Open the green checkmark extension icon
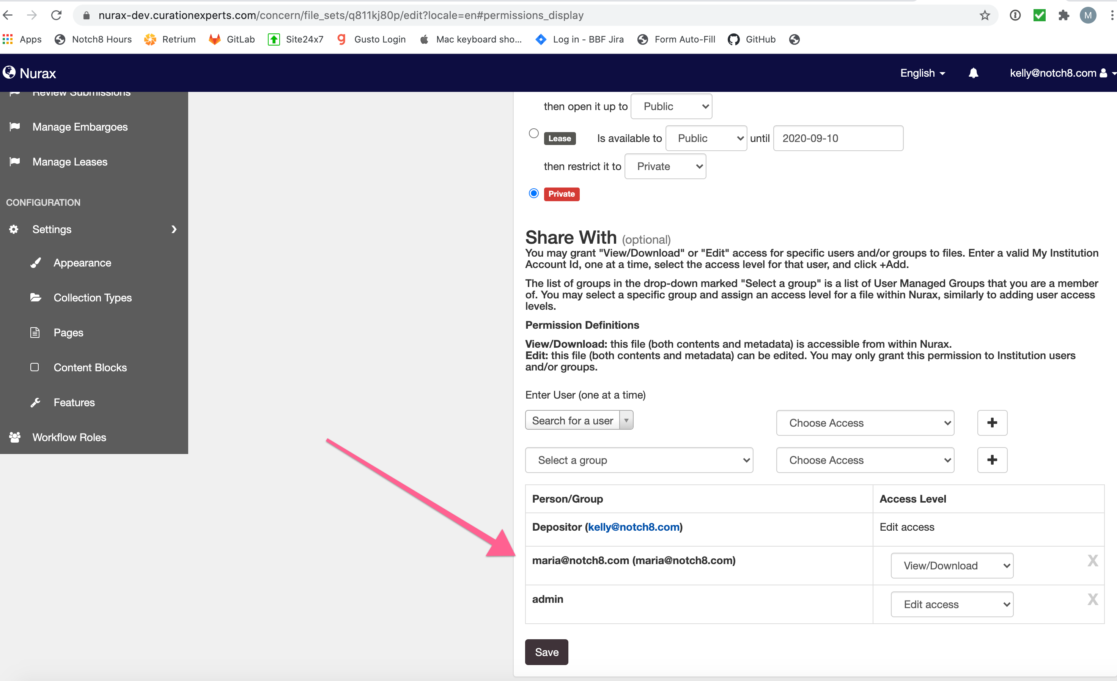1117x681 pixels. [x=1040, y=16]
